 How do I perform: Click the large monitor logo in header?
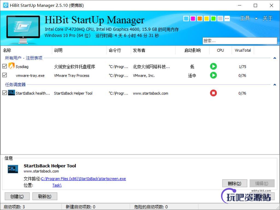(23, 29)
